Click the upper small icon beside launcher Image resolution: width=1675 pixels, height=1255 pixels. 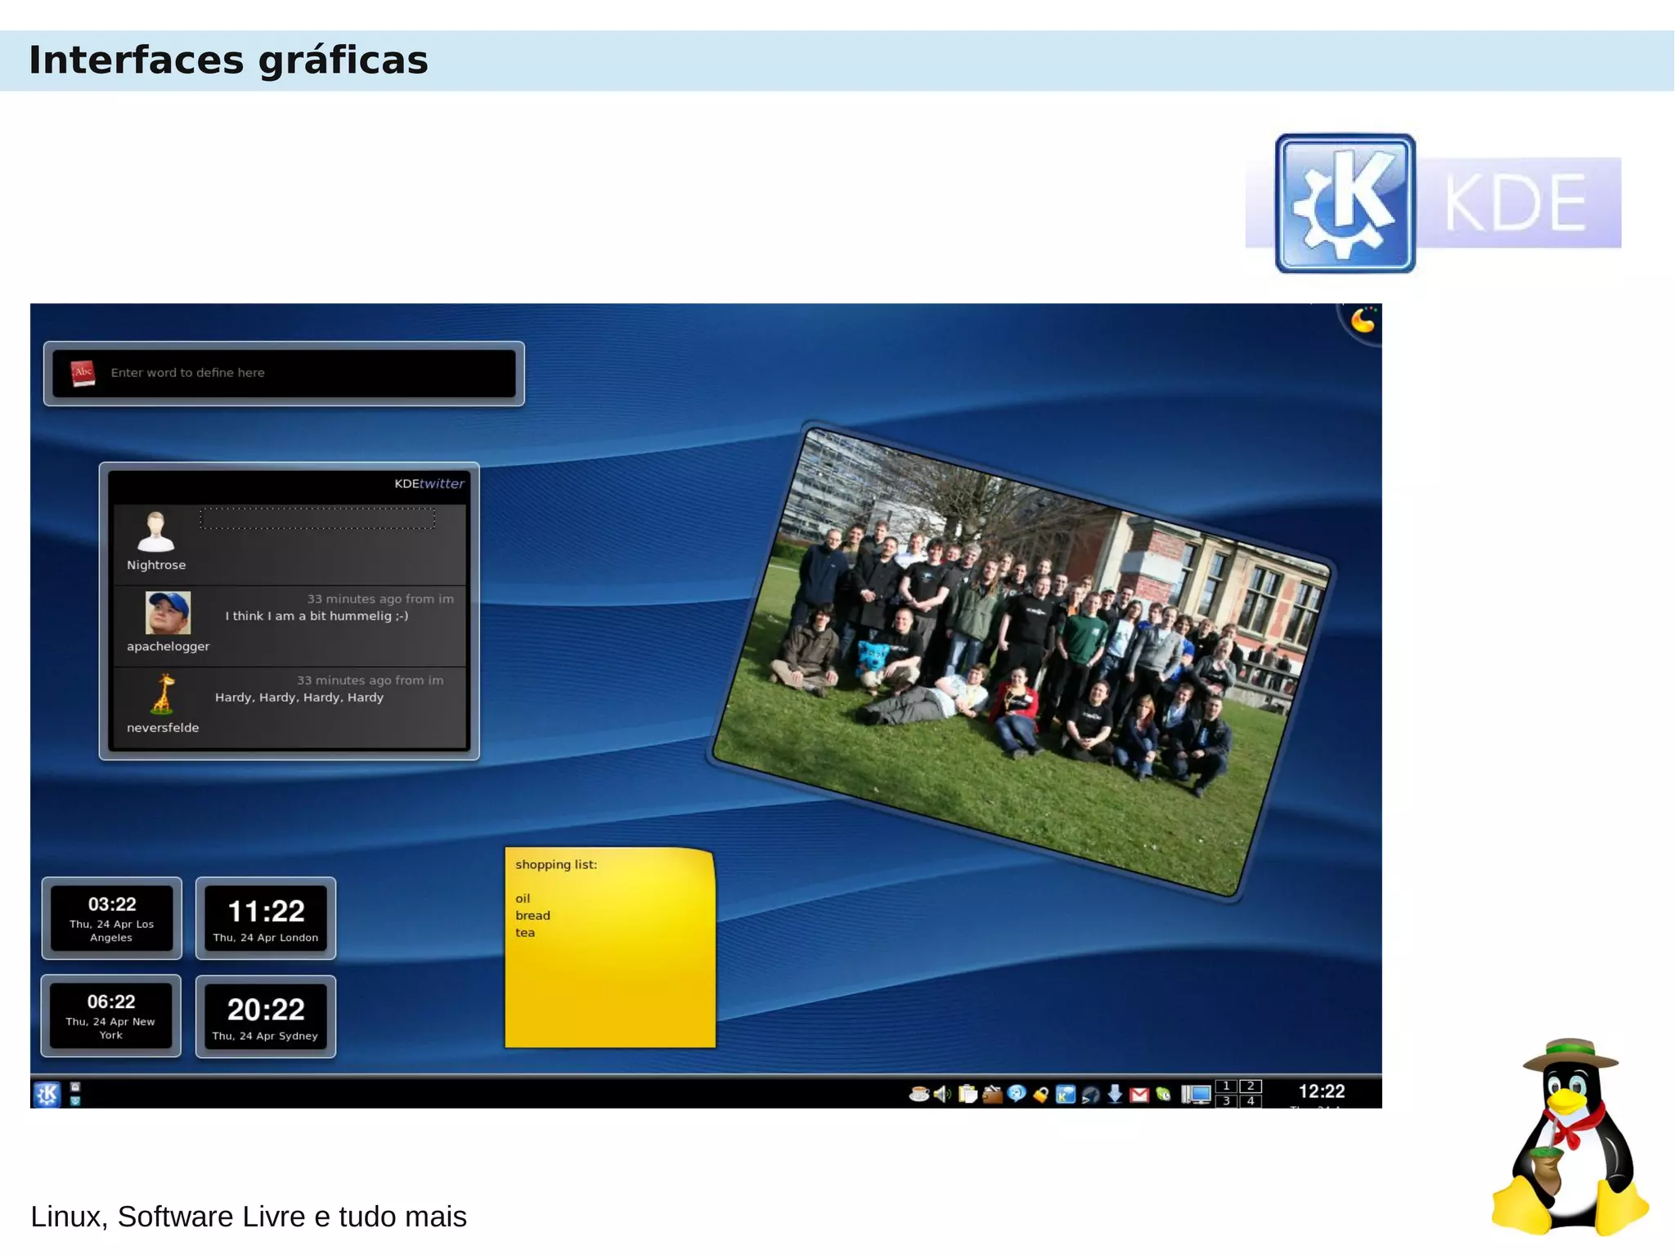pyautogui.click(x=75, y=1087)
